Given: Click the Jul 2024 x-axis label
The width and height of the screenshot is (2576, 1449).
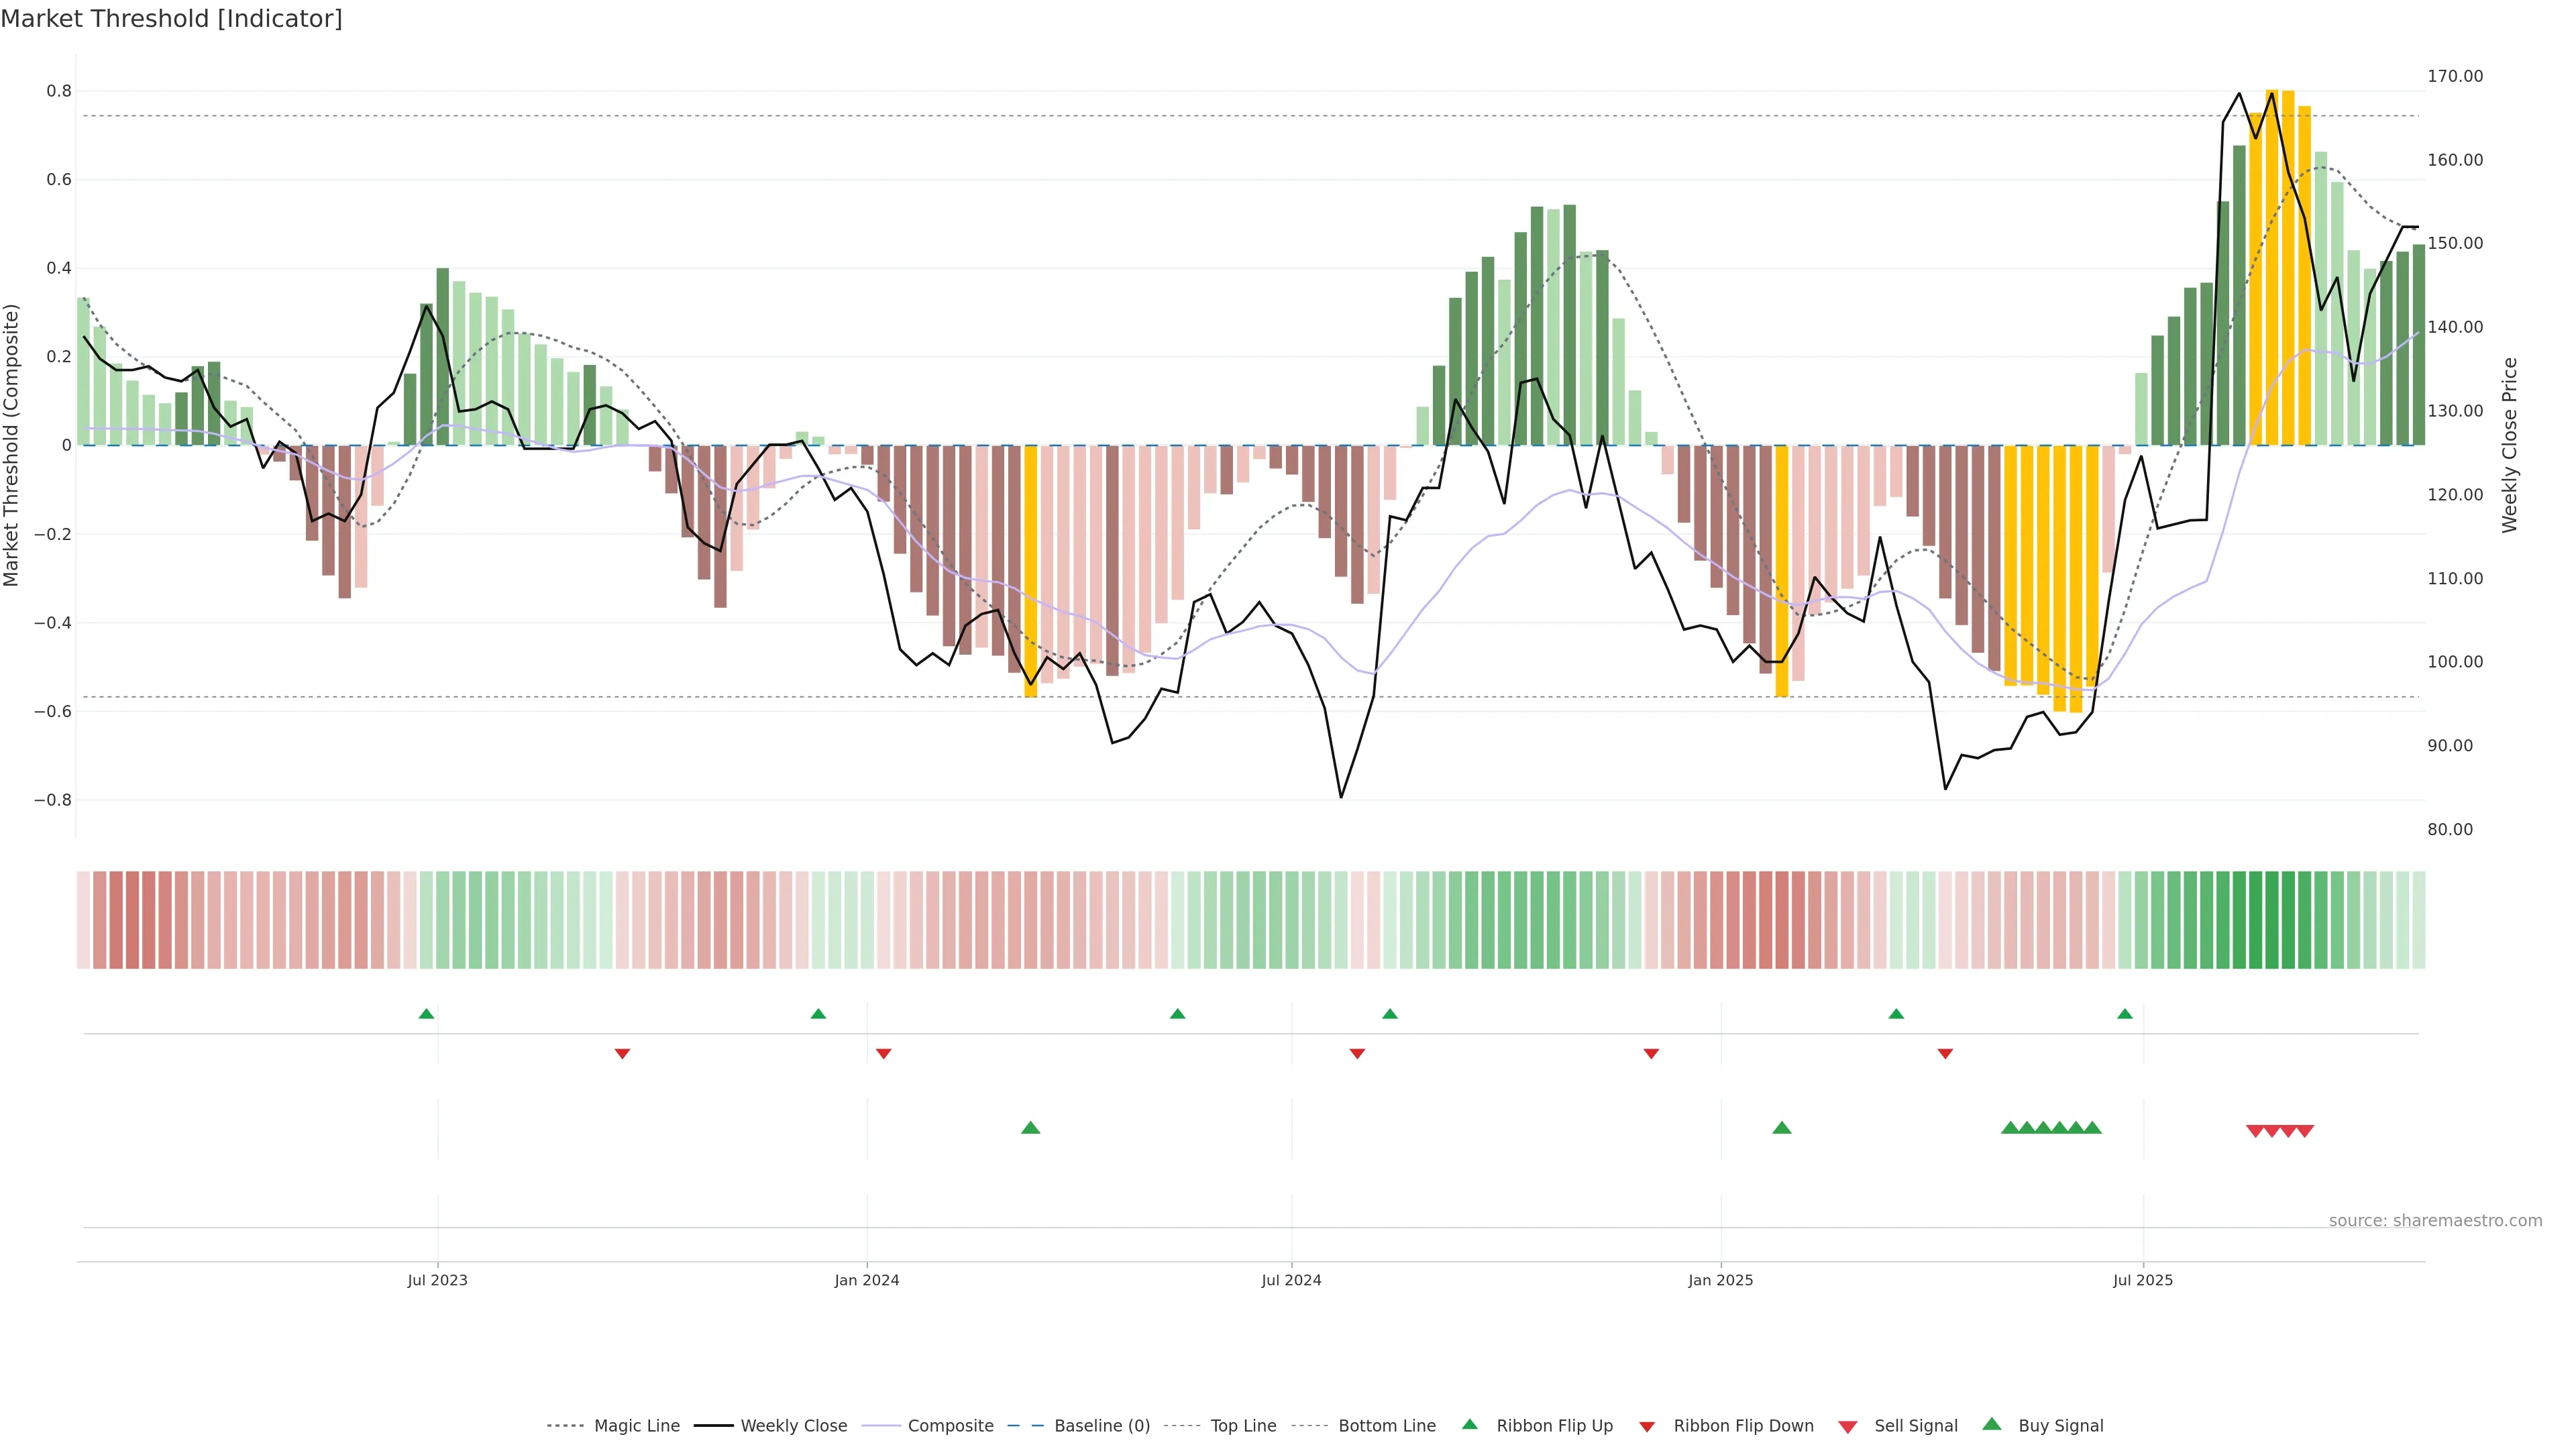Looking at the screenshot, I should click(1291, 1280).
